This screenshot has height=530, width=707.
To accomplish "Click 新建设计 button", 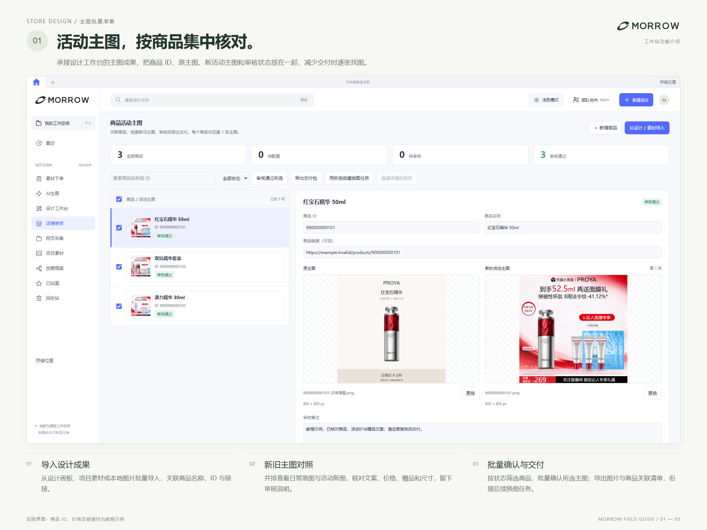I will 636,100.
